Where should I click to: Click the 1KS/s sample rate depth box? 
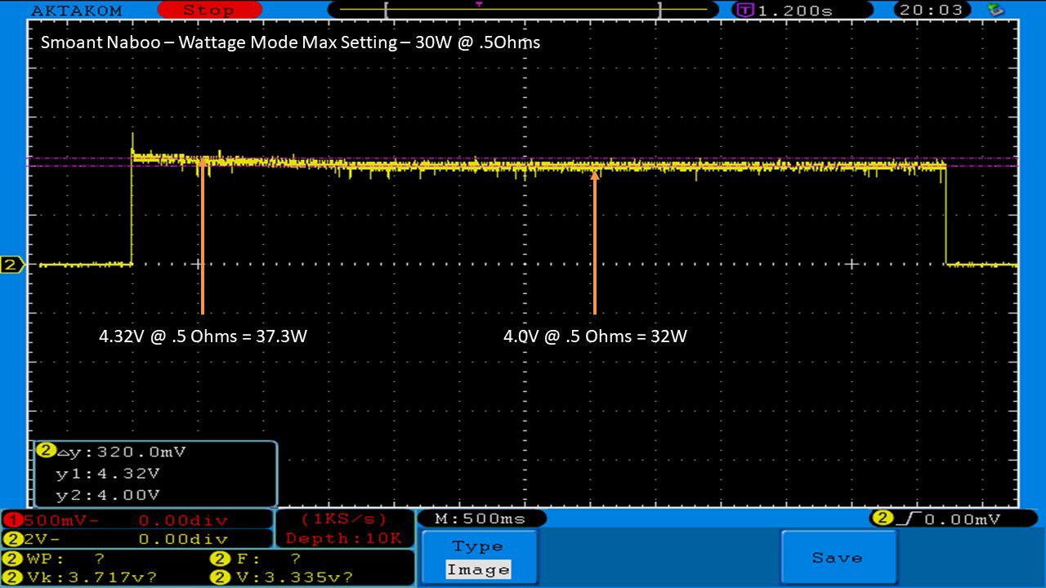(343, 528)
